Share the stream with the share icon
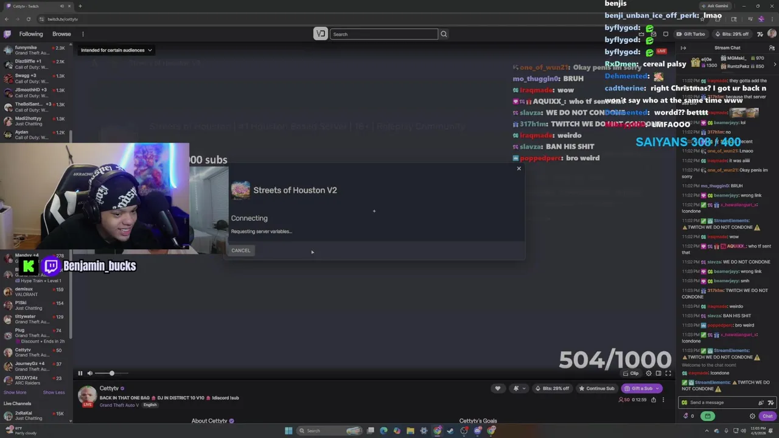Viewport: 779px width, 438px height. point(654,400)
